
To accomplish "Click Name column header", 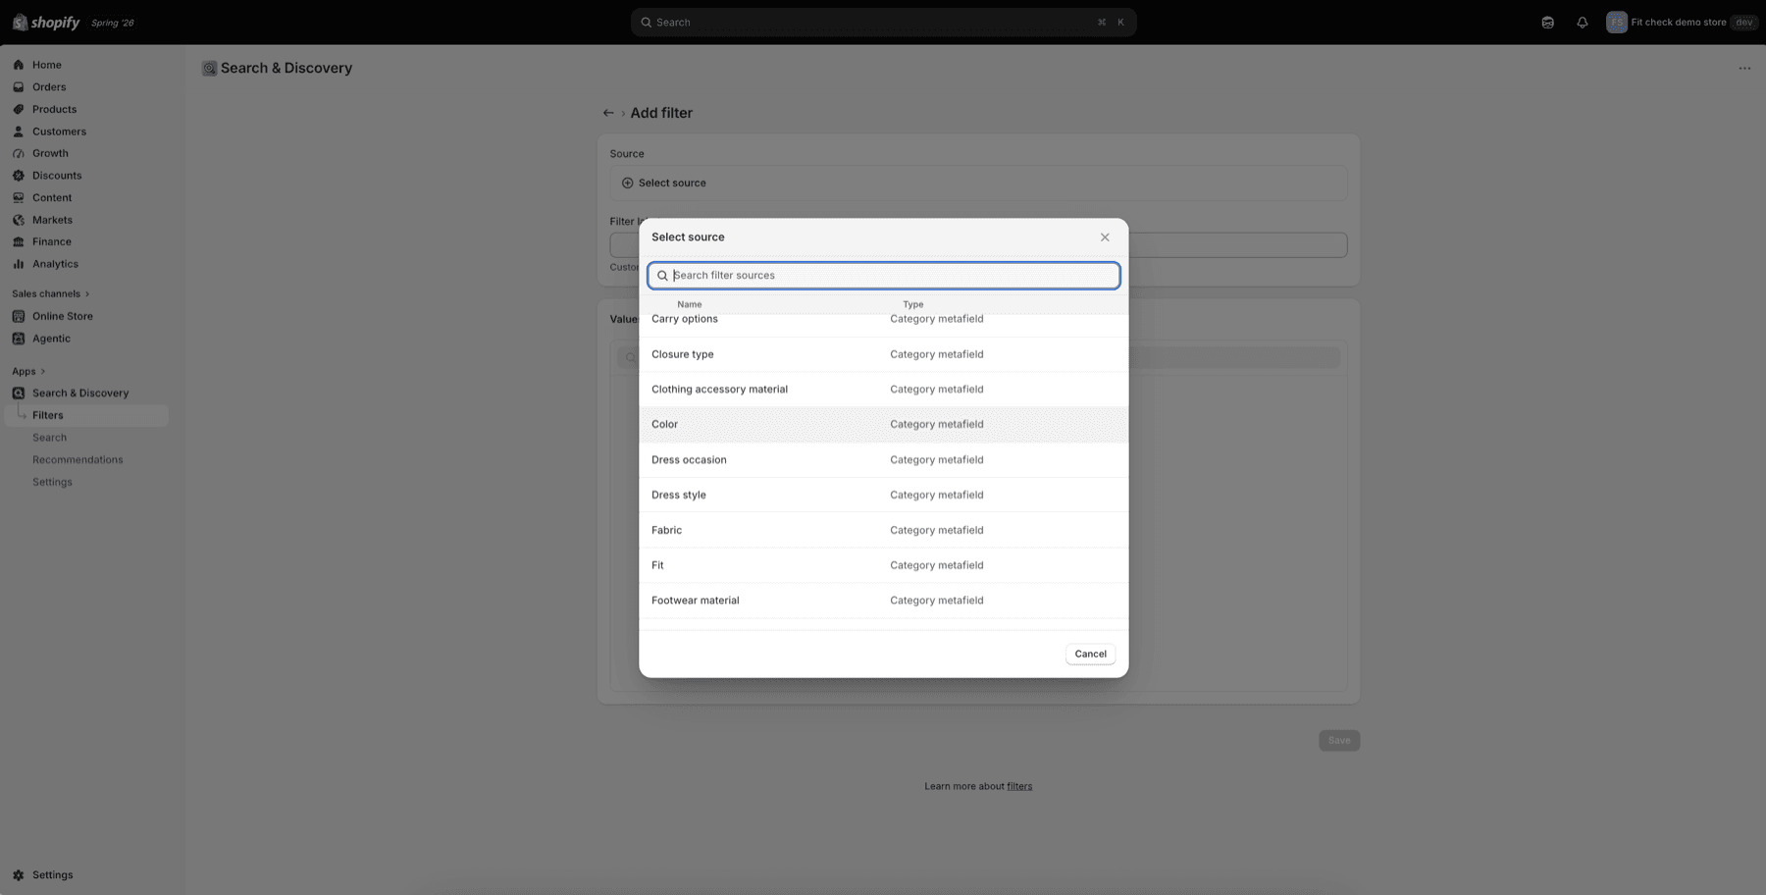I will pos(689,304).
